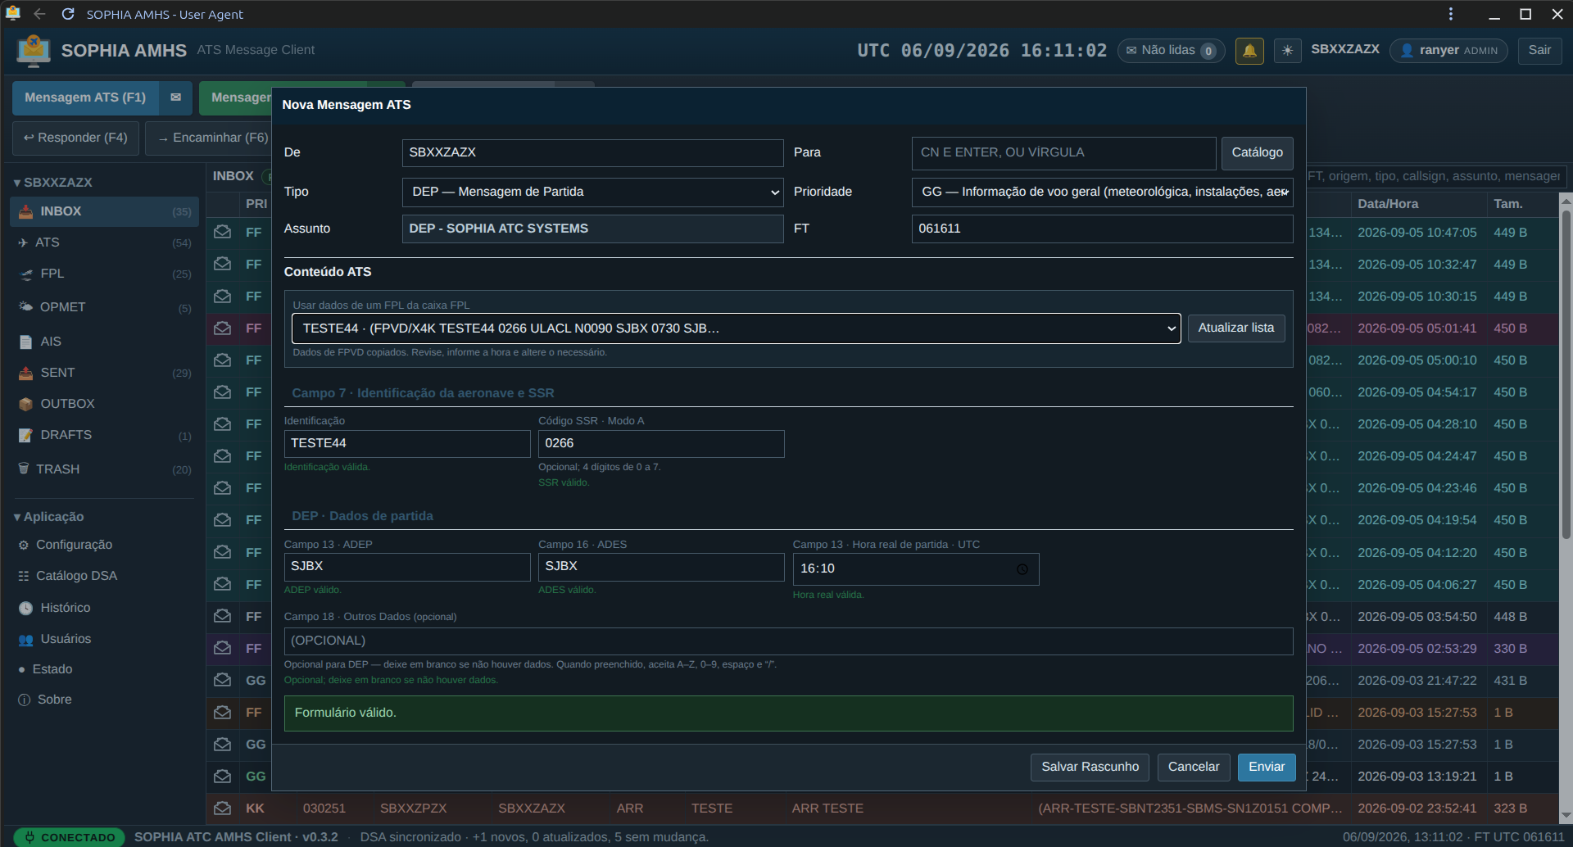Click the FT filing time field

click(1102, 229)
